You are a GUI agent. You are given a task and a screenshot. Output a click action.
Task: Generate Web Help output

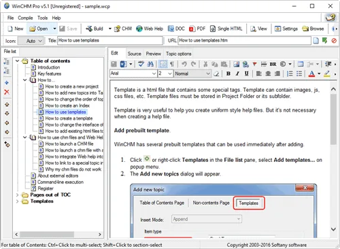[150, 29]
